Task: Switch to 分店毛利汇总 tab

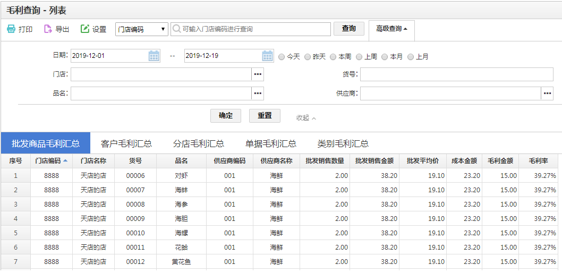Action: pyautogui.click(x=199, y=143)
